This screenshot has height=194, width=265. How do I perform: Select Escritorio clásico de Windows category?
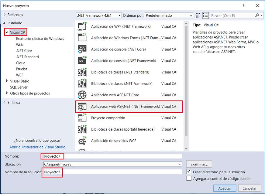[40, 39]
